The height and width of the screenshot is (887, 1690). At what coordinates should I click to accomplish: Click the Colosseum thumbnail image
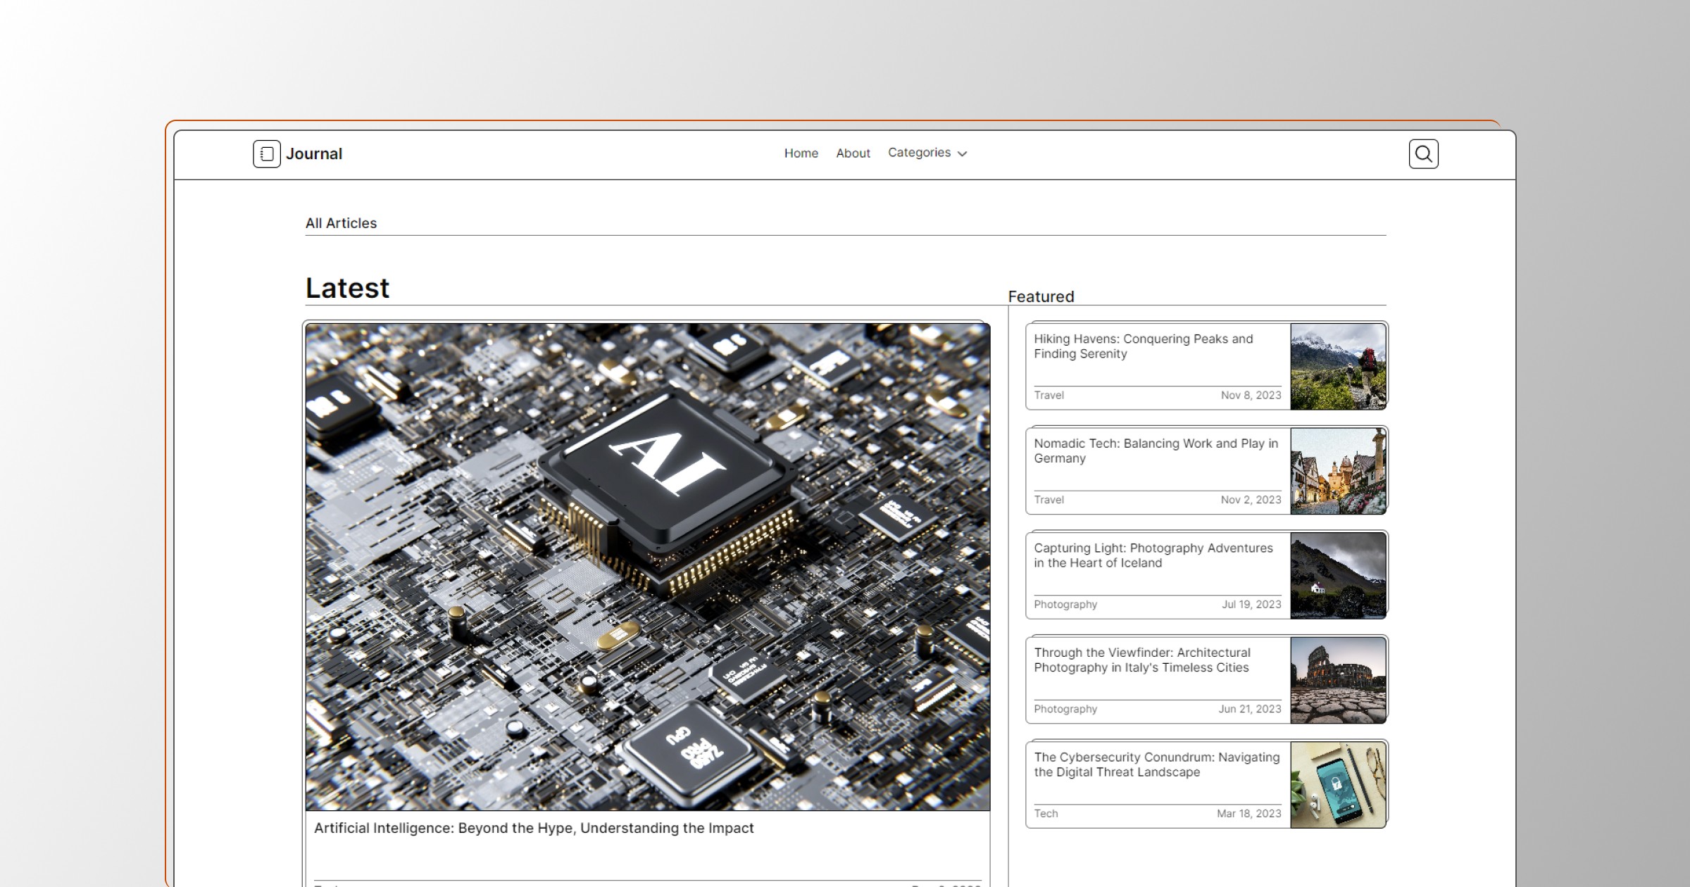pyautogui.click(x=1338, y=680)
